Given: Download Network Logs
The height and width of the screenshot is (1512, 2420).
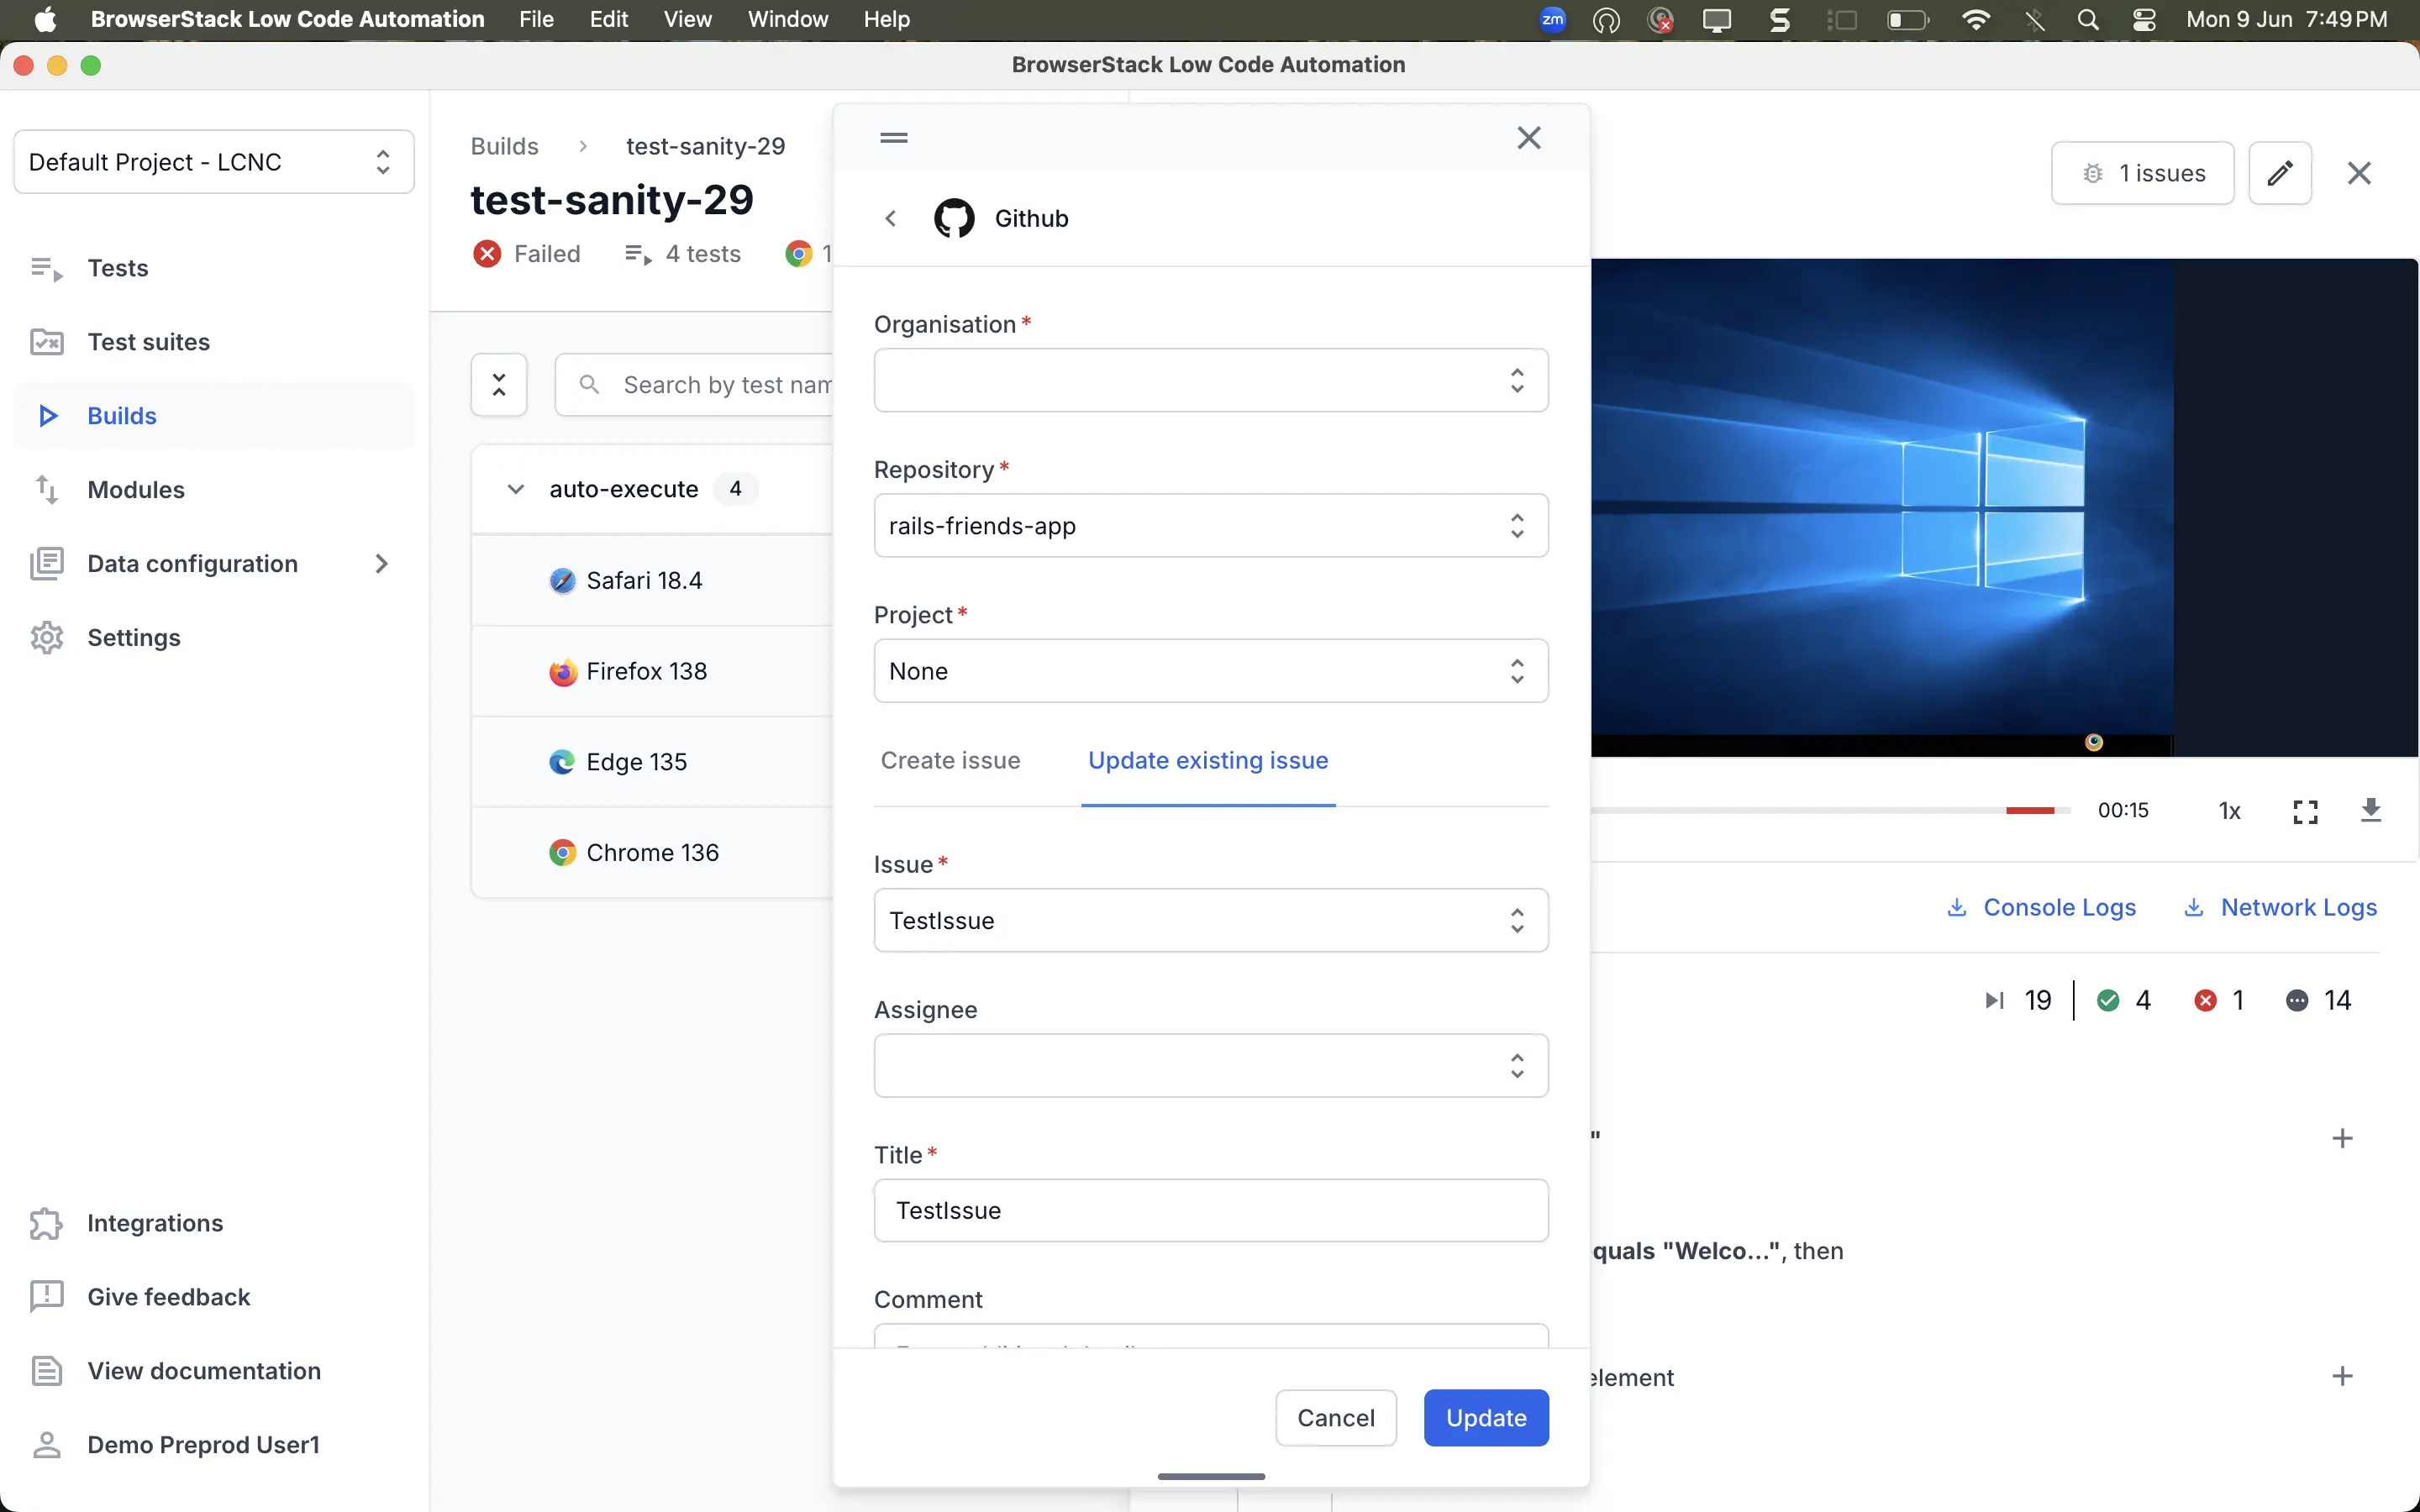Looking at the screenshot, I should (2280, 907).
